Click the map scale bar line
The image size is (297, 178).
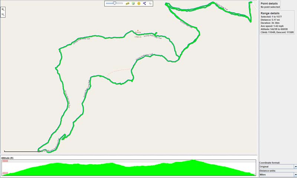click(21, 151)
